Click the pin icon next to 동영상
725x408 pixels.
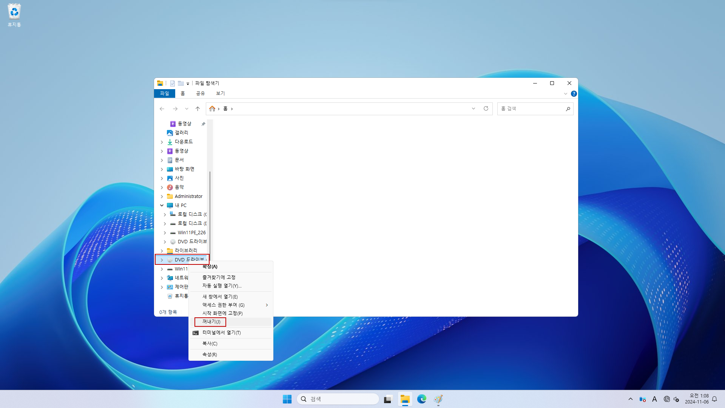point(203,124)
